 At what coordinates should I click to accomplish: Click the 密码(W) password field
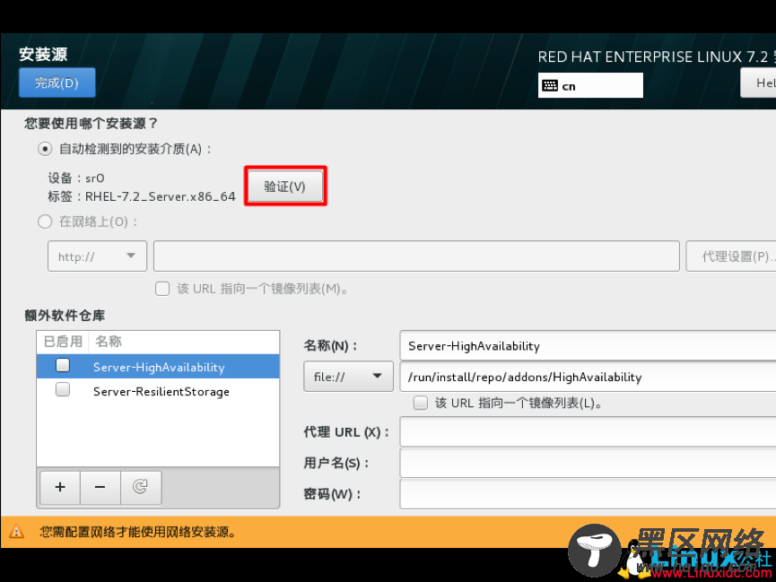pos(588,494)
